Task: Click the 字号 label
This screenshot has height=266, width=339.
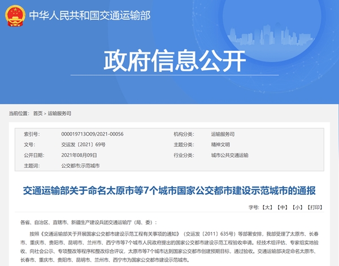Action: pyautogui.click(x=254, y=207)
